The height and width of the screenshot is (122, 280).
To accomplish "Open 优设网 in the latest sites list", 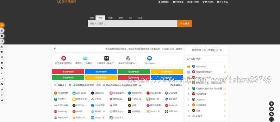I will [x=77, y=111].
